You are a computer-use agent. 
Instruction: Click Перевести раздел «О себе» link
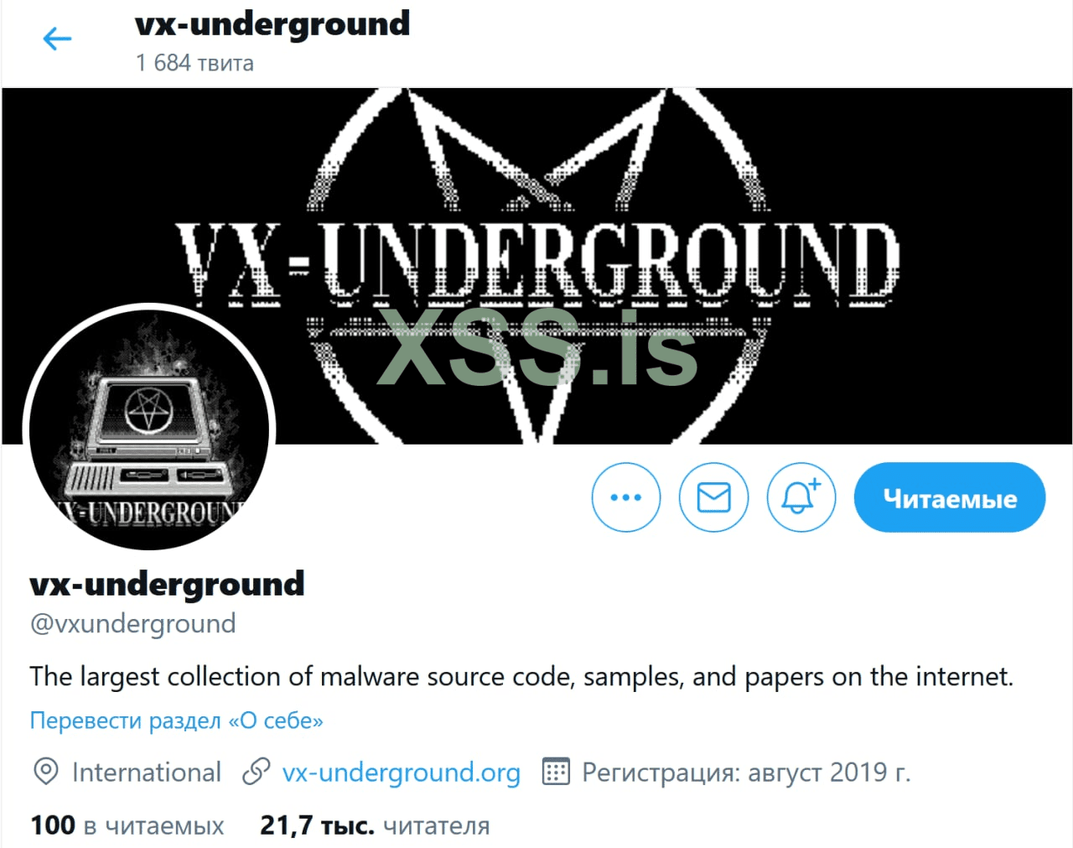pyautogui.click(x=176, y=721)
